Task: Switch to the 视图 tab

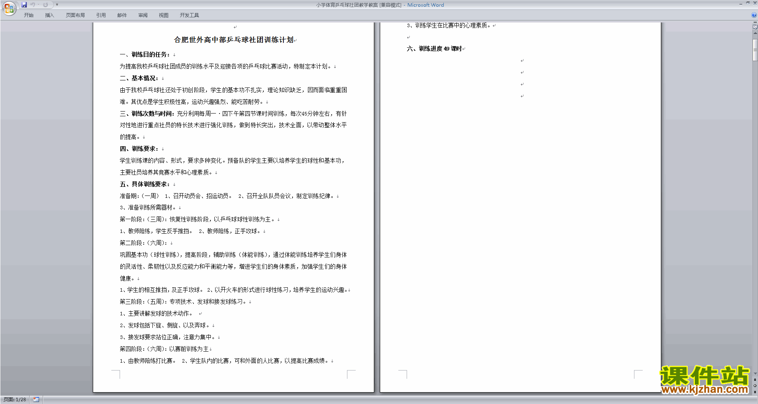Action: coord(164,15)
